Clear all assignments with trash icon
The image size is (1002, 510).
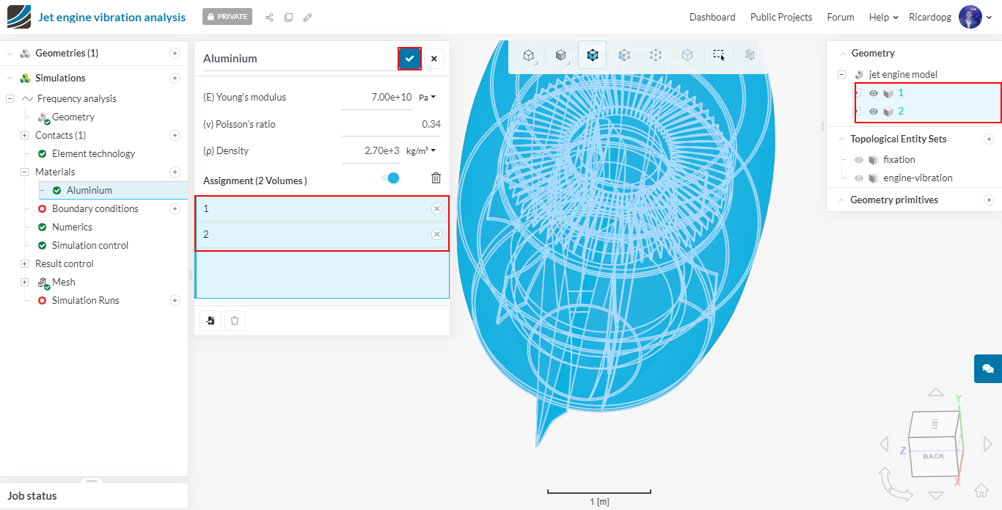[x=436, y=178]
